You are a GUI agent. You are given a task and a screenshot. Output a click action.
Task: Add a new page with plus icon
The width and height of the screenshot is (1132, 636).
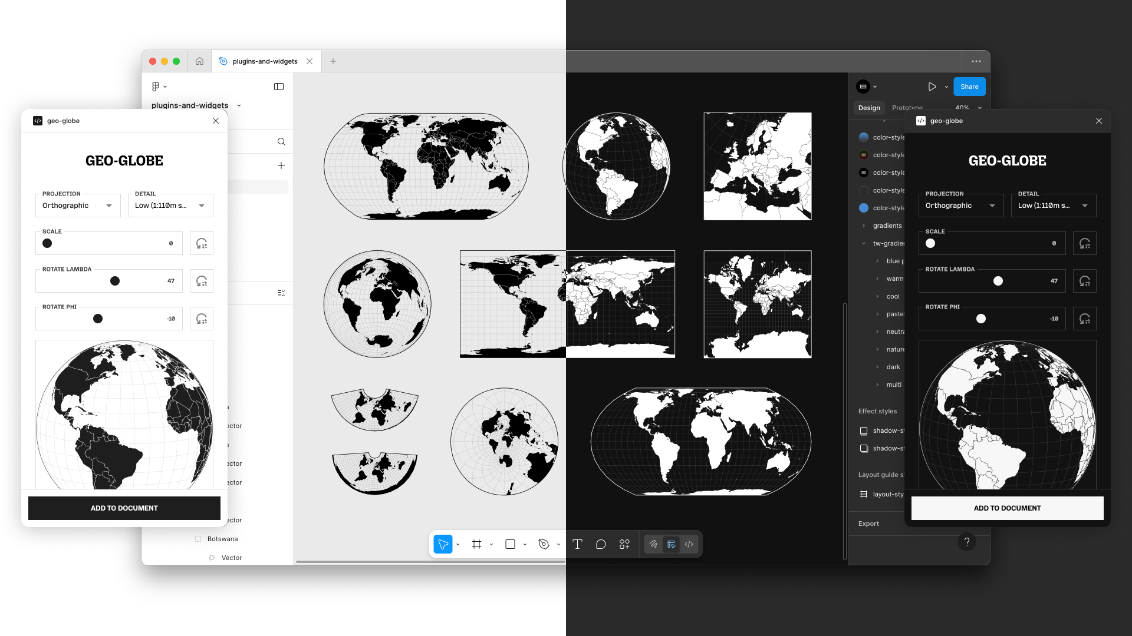tap(281, 165)
